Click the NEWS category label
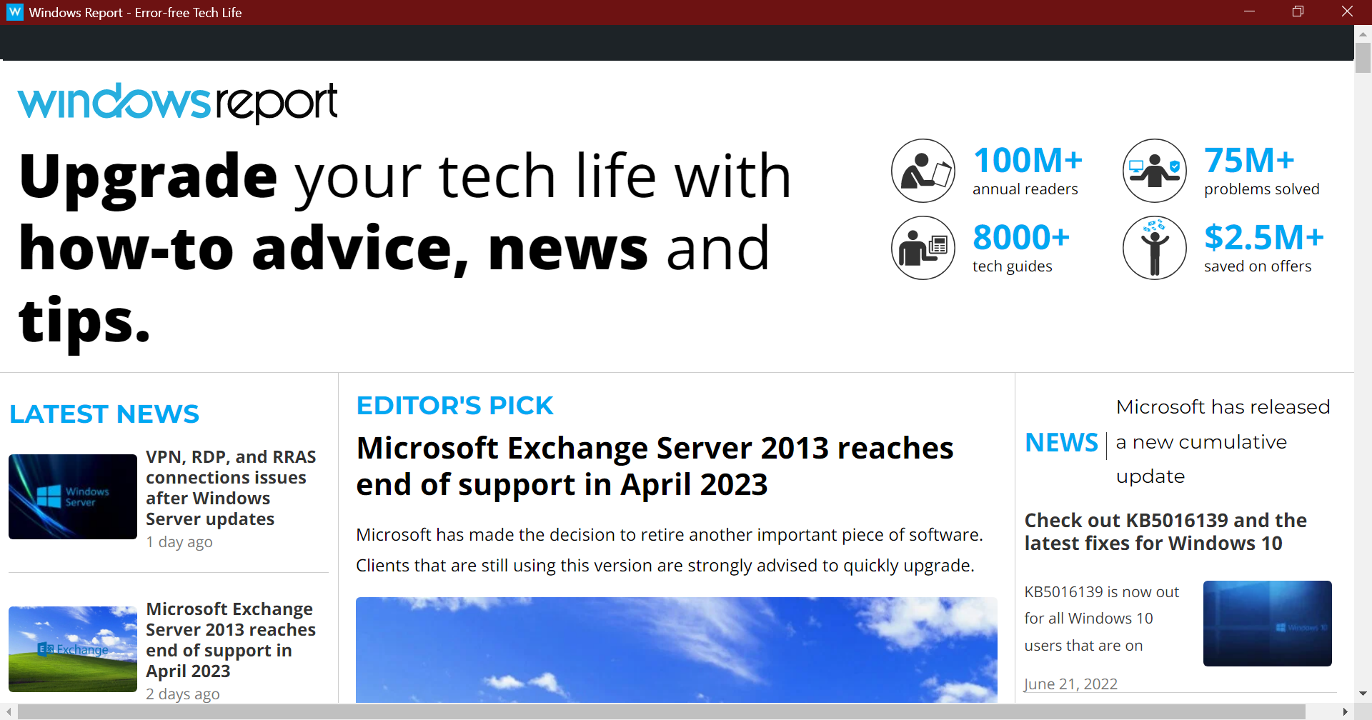Image resolution: width=1372 pixels, height=720 pixels. [x=1061, y=443]
